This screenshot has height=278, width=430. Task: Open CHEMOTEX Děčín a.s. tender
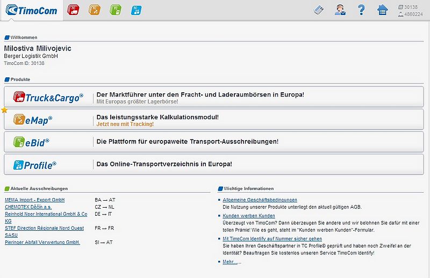(x=28, y=207)
